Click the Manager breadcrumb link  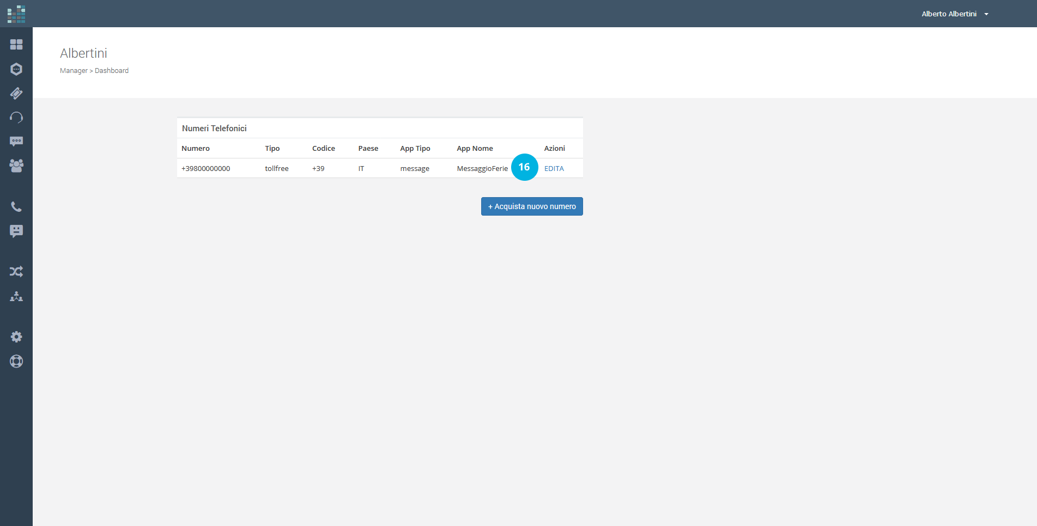[x=74, y=71]
